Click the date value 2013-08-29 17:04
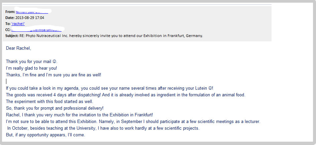Image resolution: width=316 pixels, height=145 pixels. (30, 18)
